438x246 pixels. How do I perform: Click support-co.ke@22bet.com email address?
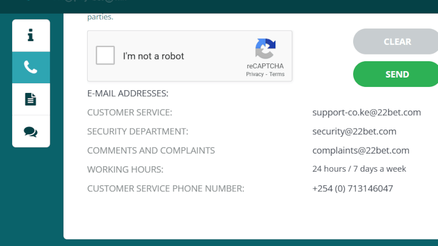click(x=366, y=113)
